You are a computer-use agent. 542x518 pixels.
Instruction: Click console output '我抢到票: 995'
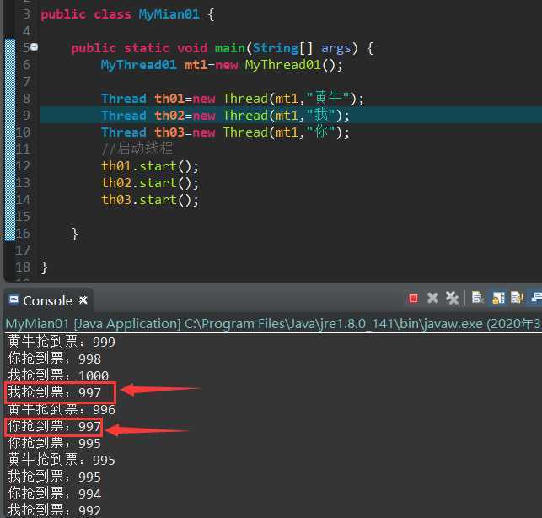pyautogui.click(x=54, y=477)
